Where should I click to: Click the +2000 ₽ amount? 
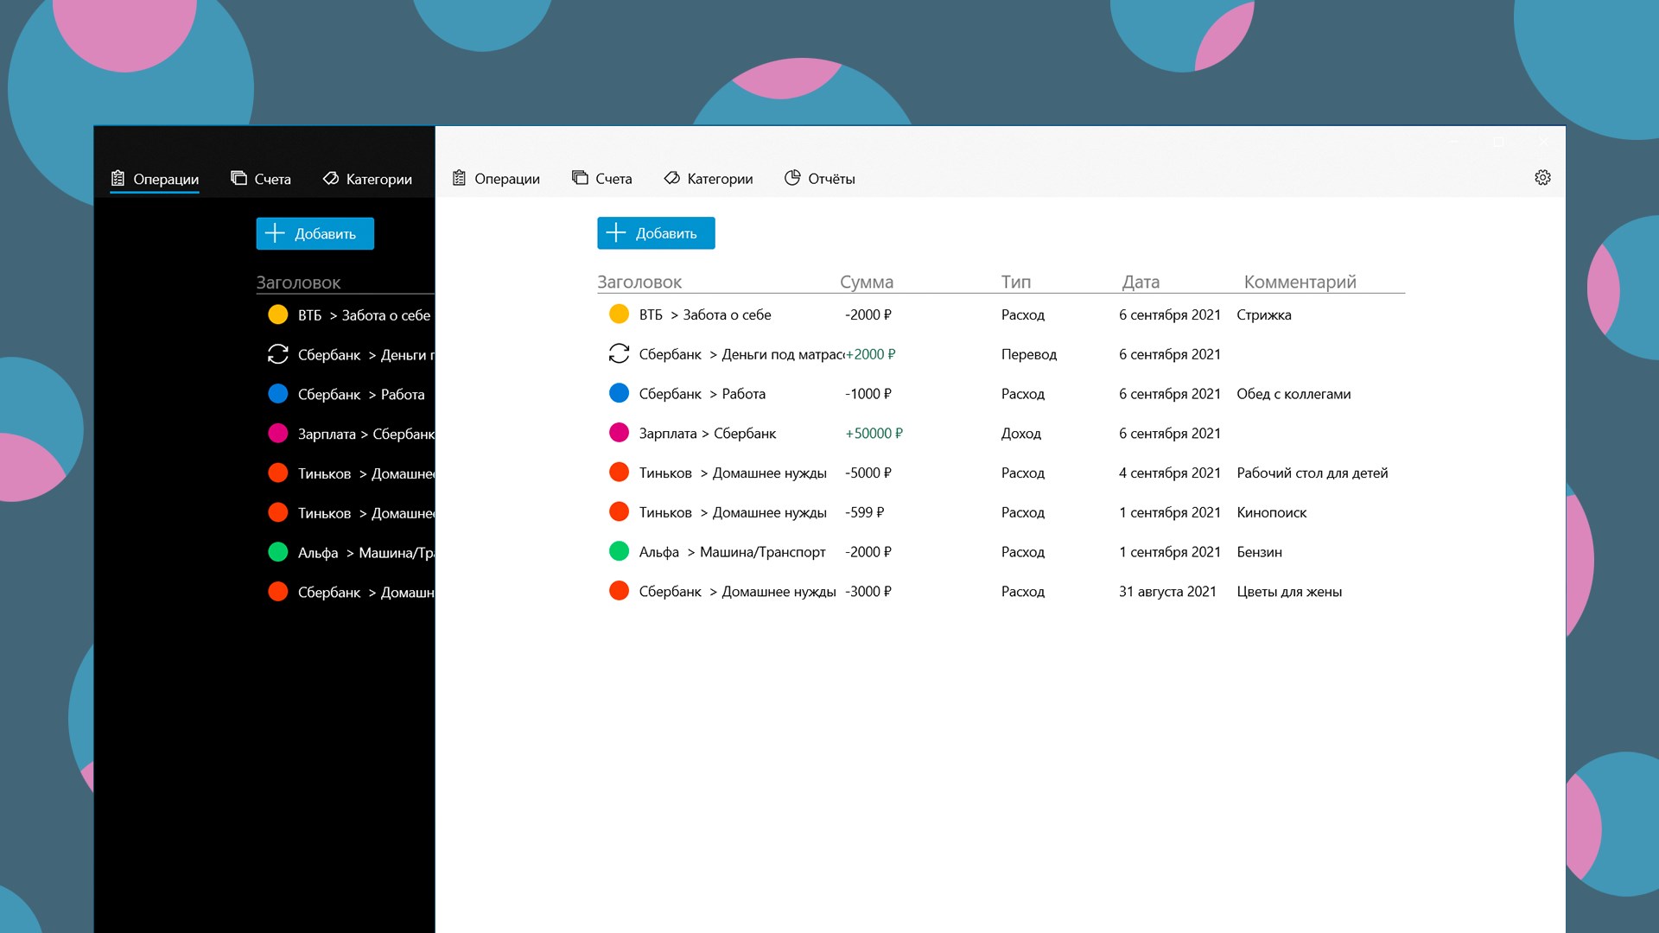[870, 354]
